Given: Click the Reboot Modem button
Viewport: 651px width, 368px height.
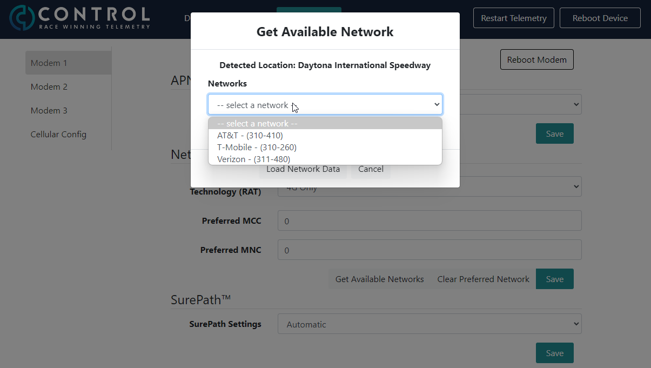Looking at the screenshot, I should pos(537,59).
